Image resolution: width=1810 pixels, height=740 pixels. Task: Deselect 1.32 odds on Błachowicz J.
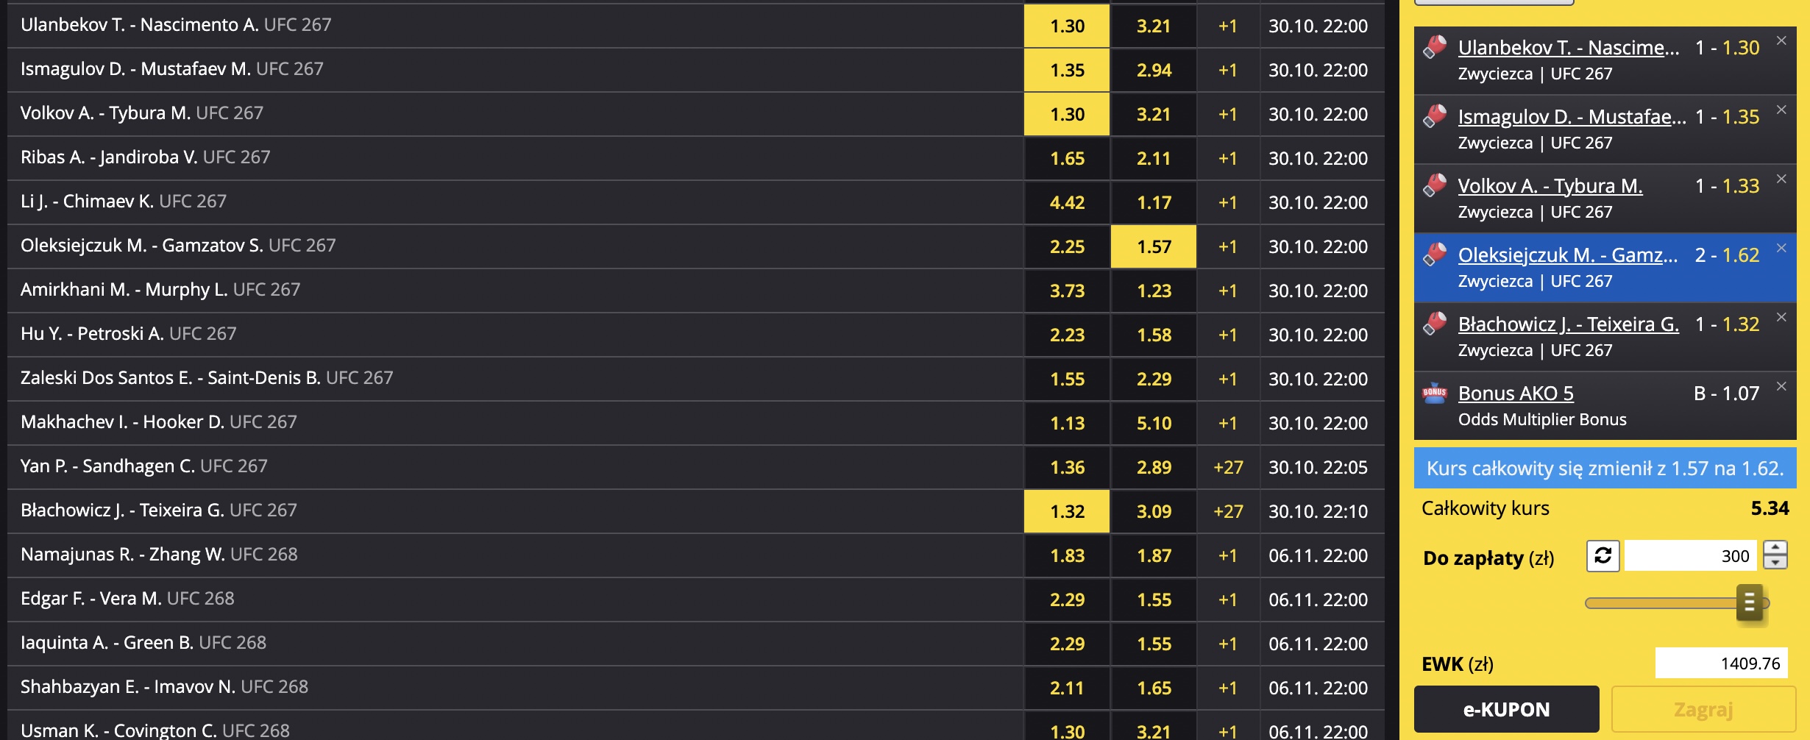tap(1067, 511)
